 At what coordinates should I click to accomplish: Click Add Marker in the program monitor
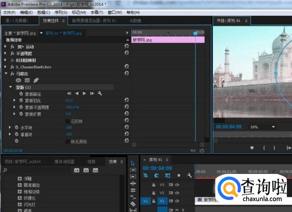click(x=252, y=148)
